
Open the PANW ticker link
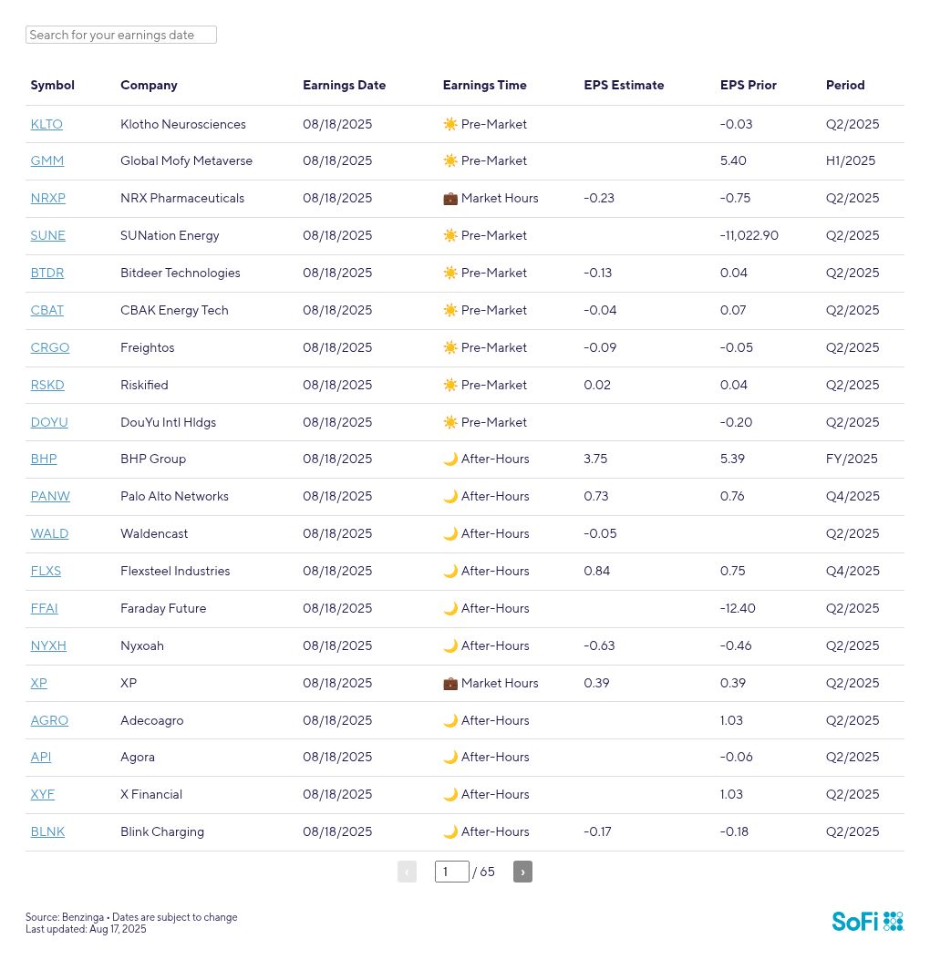[x=50, y=497]
